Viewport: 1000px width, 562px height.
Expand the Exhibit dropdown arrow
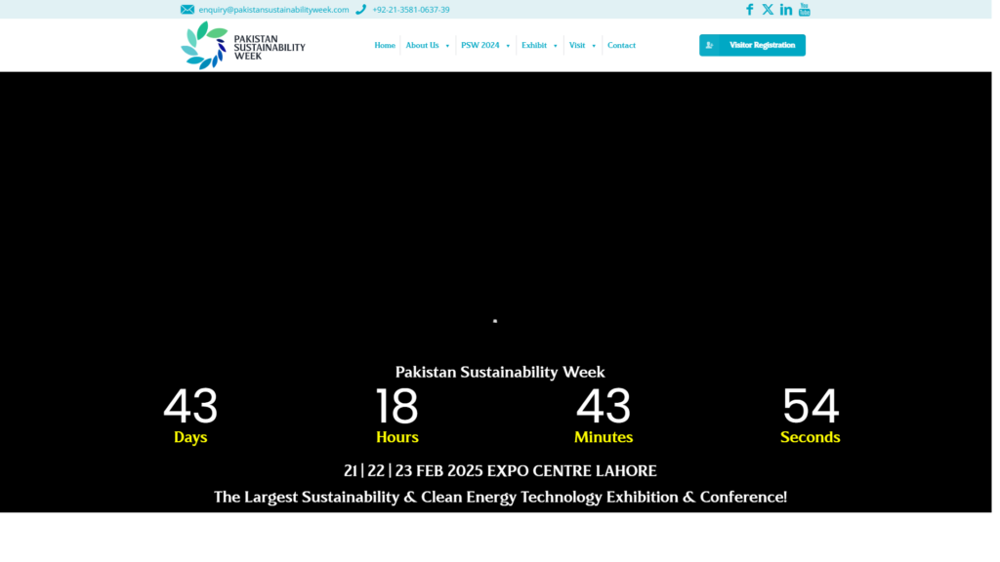555,46
